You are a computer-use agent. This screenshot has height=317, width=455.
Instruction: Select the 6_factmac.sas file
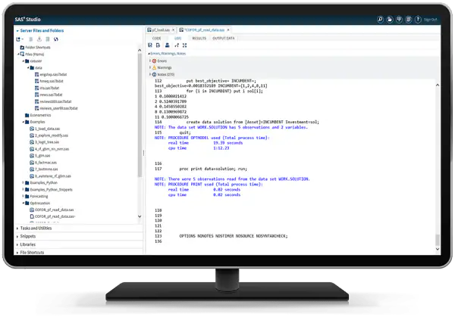[43, 163]
